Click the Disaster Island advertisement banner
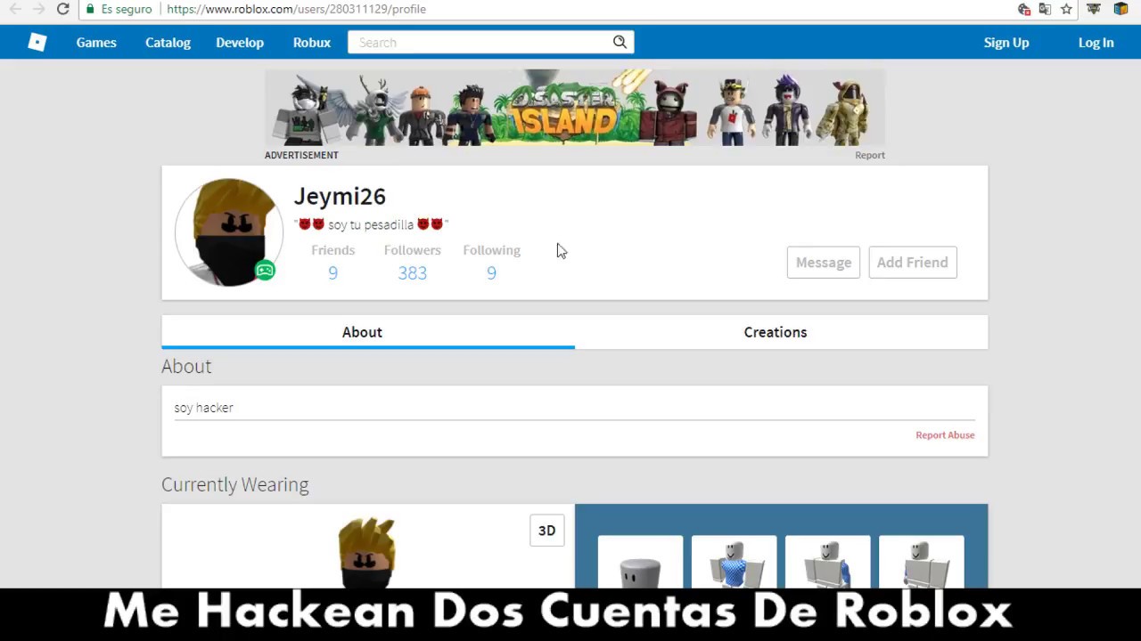 tap(575, 108)
